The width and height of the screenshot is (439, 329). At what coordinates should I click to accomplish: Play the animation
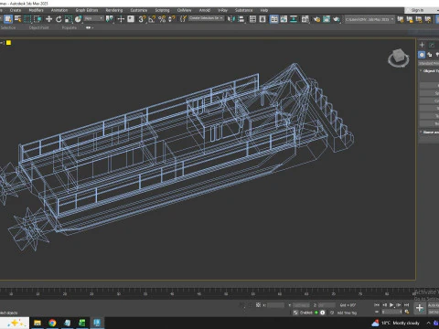click(391, 304)
